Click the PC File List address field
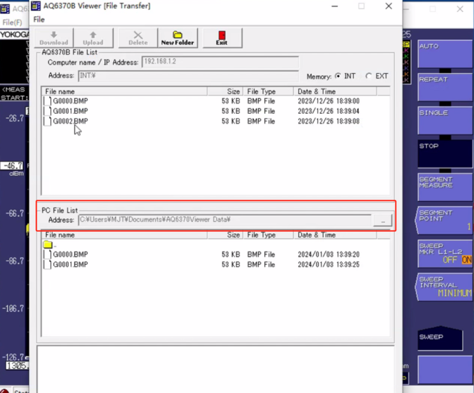 click(x=224, y=220)
